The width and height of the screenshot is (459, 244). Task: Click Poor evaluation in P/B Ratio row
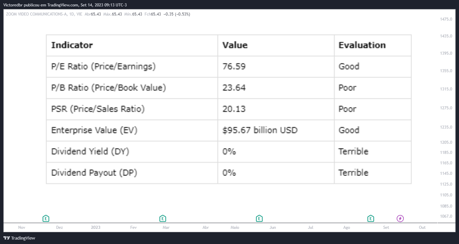point(348,88)
